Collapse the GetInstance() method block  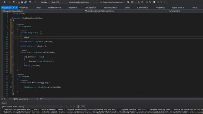coord(12,53)
